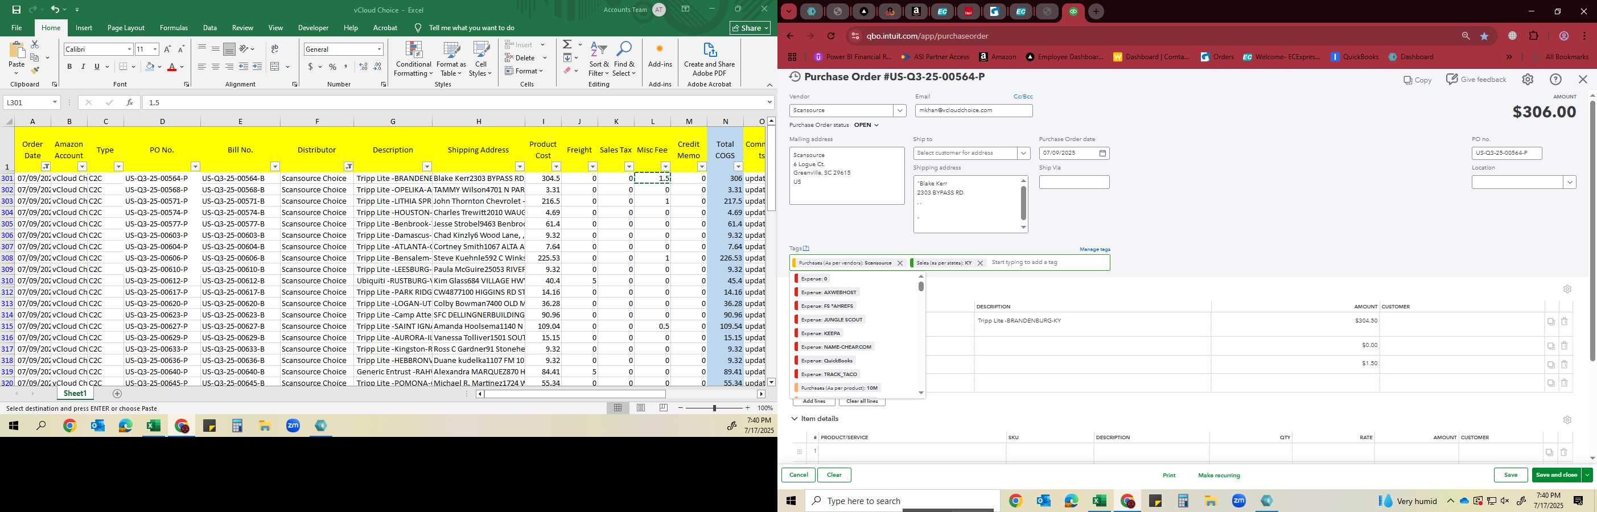This screenshot has height=512, width=1597.
Task: Click the QuickBooks help question-mark icon
Action: click(1555, 79)
